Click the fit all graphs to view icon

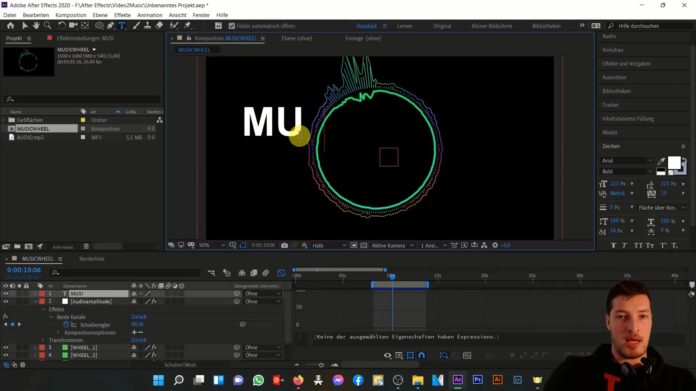467,356
